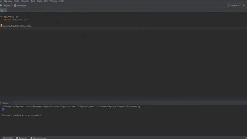Open the Python Console tool window
Image resolution: width=247 pixels, height=139 pixels.
[38, 138]
